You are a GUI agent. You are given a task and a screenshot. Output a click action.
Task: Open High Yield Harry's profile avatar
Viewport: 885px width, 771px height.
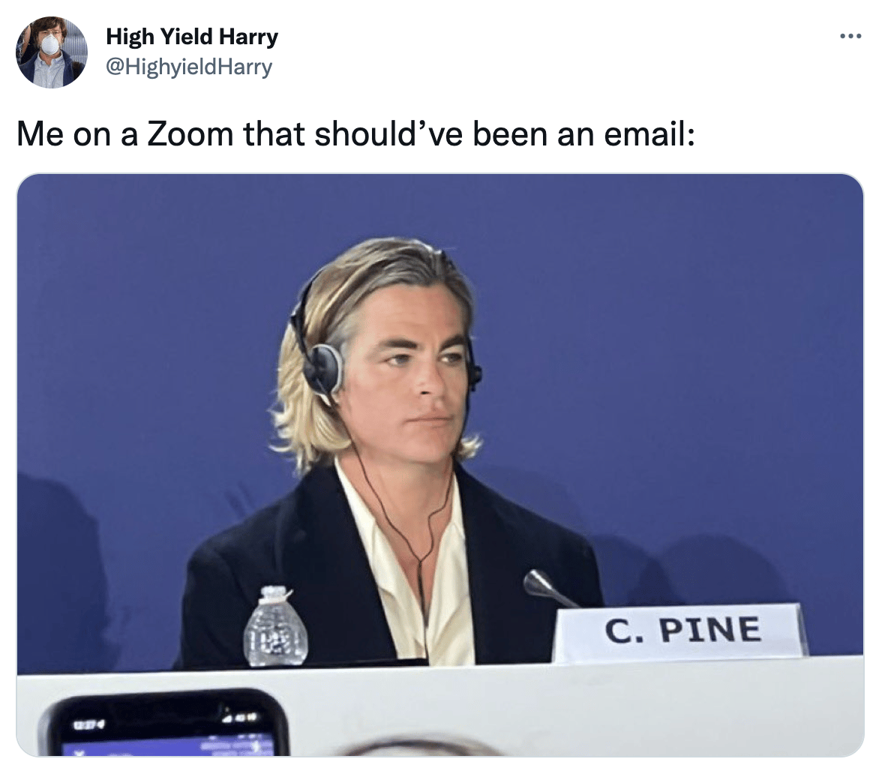click(51, 52)
